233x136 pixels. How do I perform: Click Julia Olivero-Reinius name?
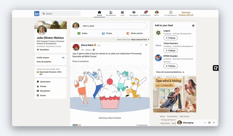50,38
